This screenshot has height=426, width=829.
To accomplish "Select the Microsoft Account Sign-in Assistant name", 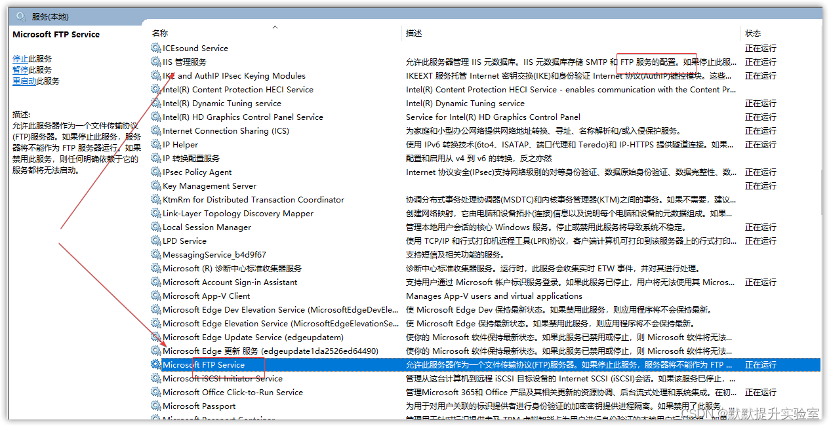I will click(x=230, y=282).
